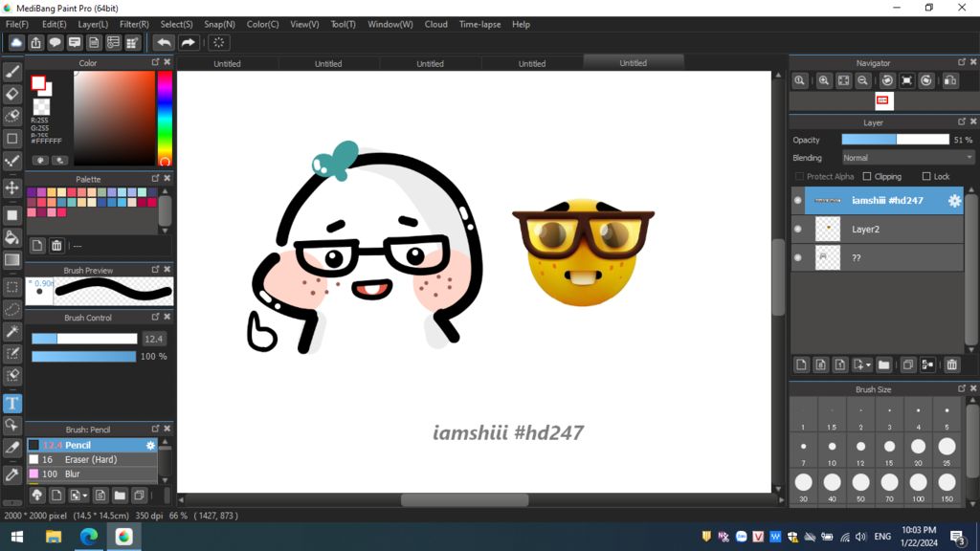Viewport: 980px width, 551px height.
Task: Select the Magic Wand tool
Action: (x=11, y=331)
